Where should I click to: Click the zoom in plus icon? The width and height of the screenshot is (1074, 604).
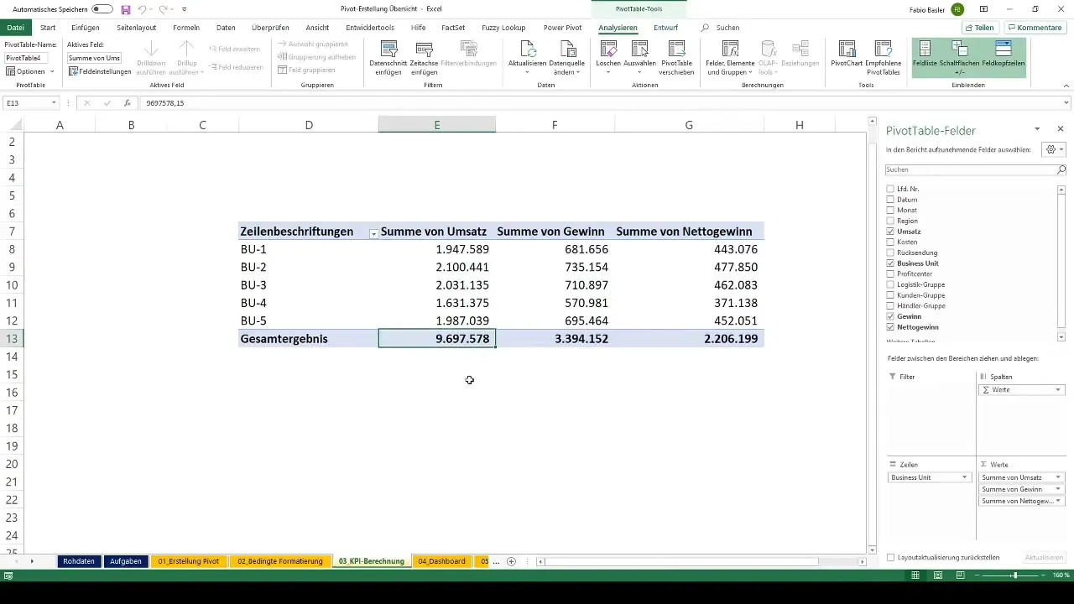[1045, 575]
